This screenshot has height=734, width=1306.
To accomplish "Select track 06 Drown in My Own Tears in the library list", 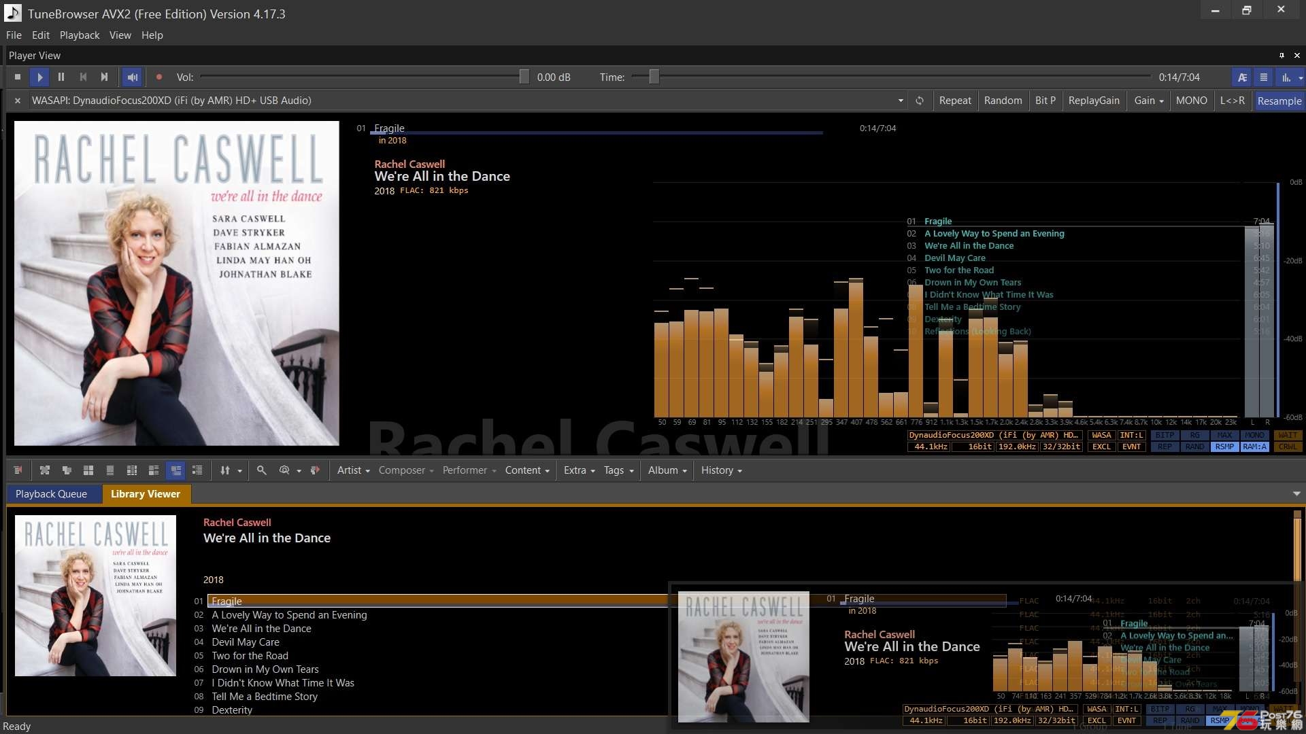I will coord(265,669).
